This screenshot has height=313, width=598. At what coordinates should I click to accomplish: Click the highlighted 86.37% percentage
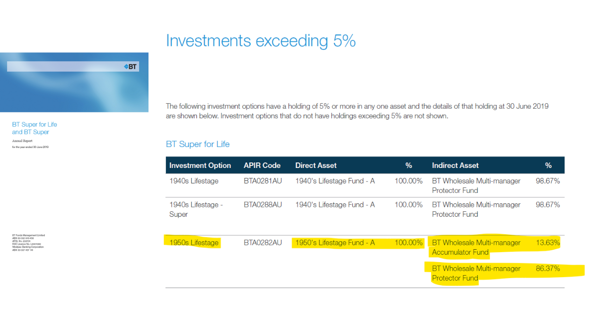coord(548,269)
